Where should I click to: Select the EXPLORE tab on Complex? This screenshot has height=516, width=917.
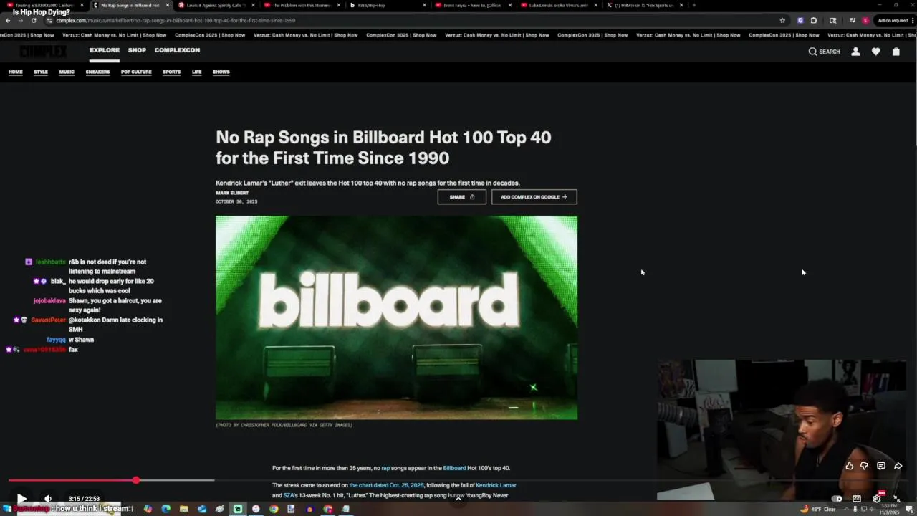point(105,50)
